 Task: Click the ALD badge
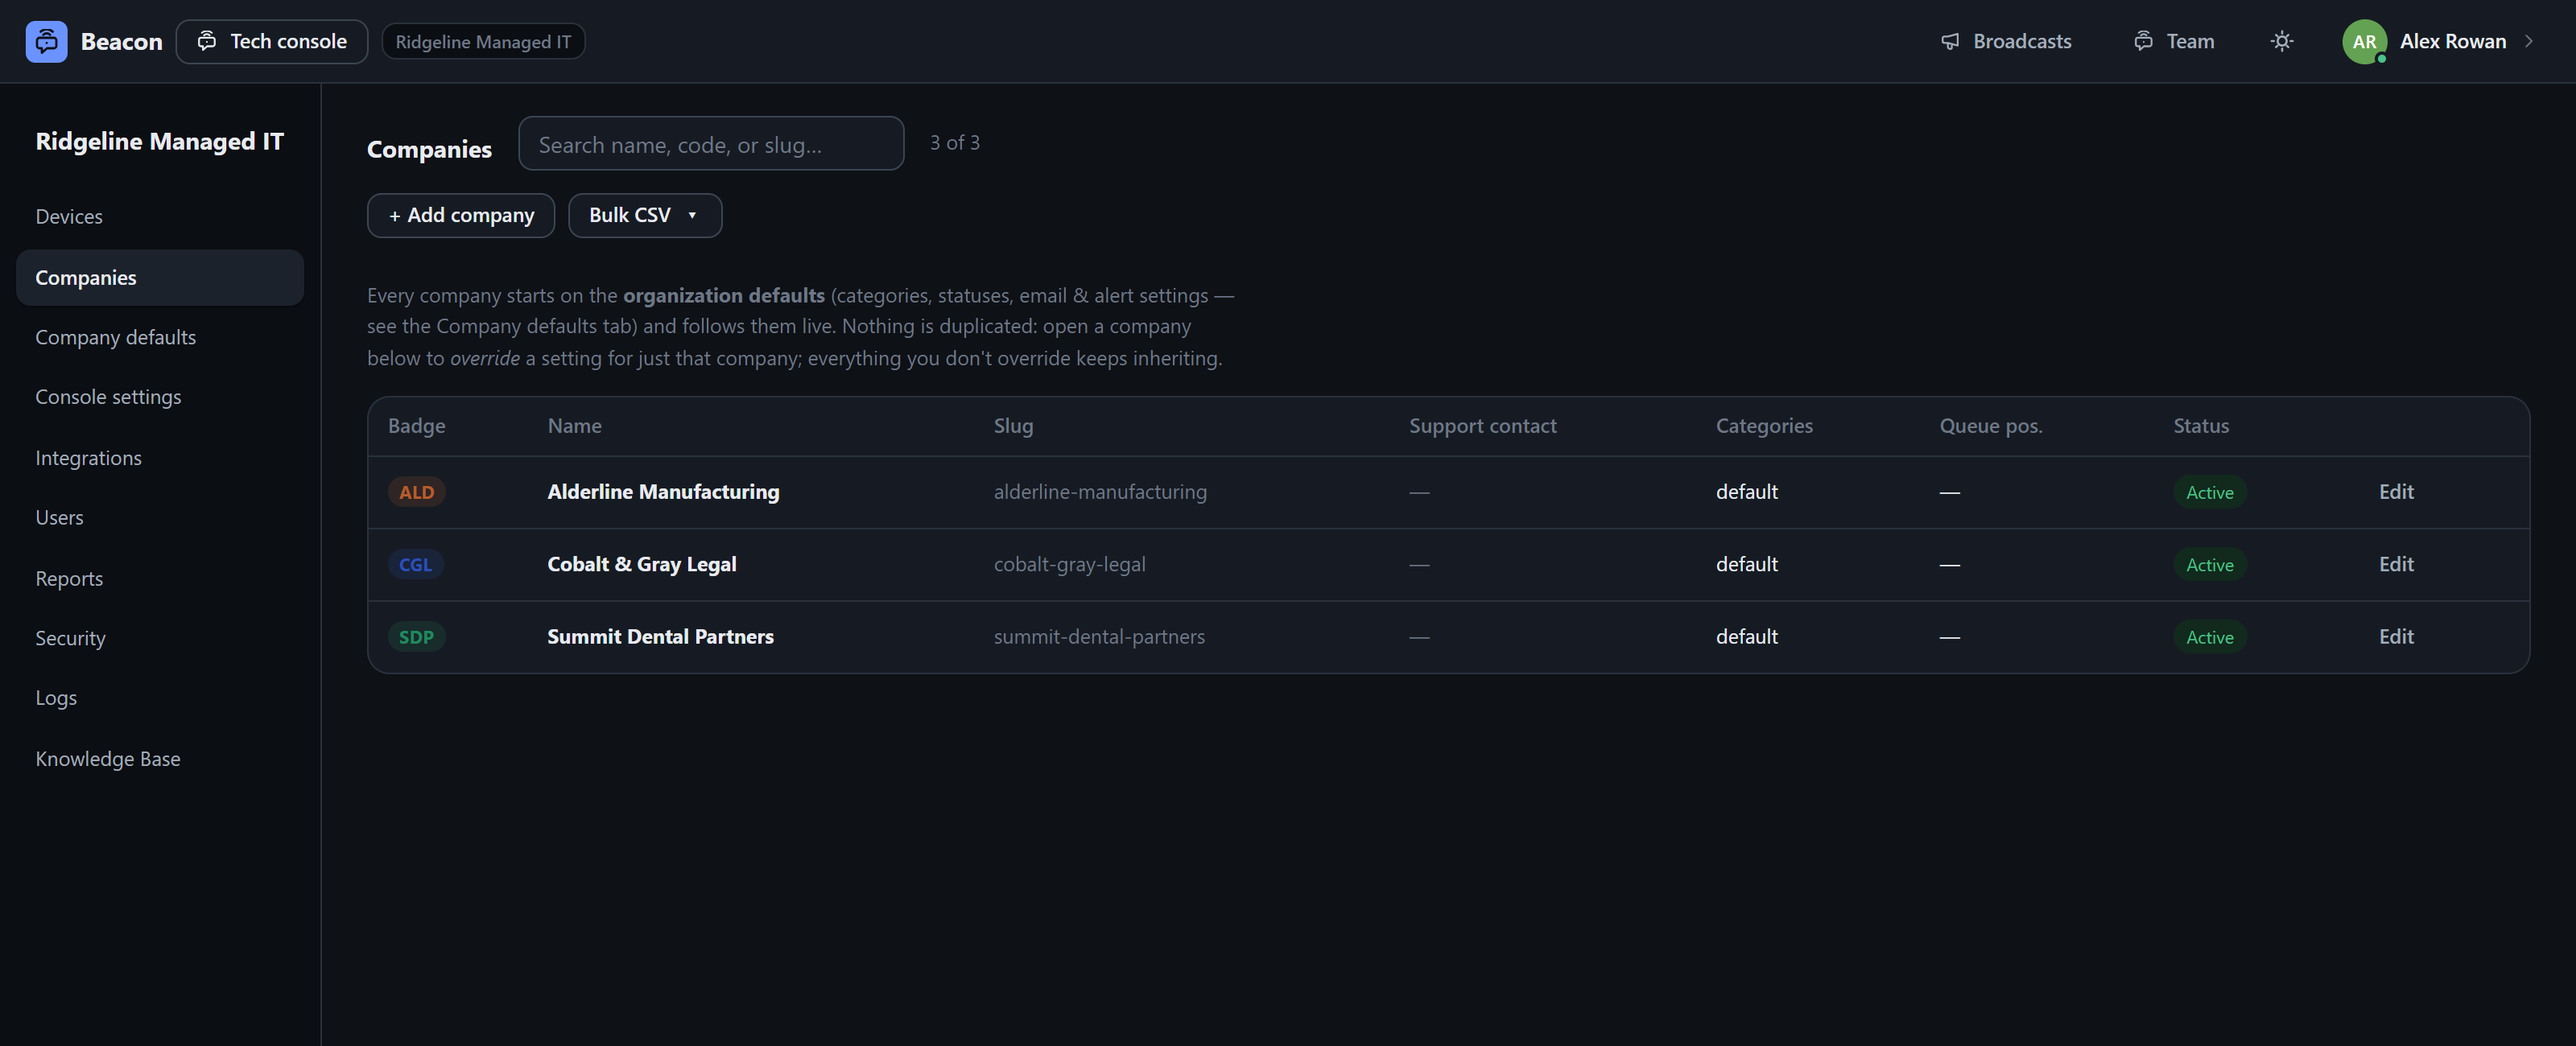(x=416, y=492)
